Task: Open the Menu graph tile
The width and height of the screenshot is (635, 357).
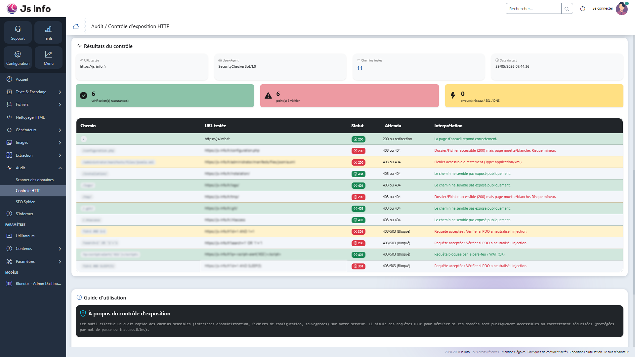Action: pyautogui.click(x=48, y=58)
